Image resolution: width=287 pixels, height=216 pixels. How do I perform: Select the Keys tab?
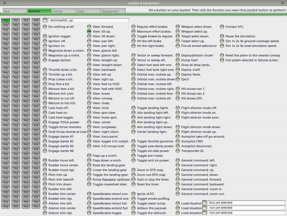coord(89,11)
